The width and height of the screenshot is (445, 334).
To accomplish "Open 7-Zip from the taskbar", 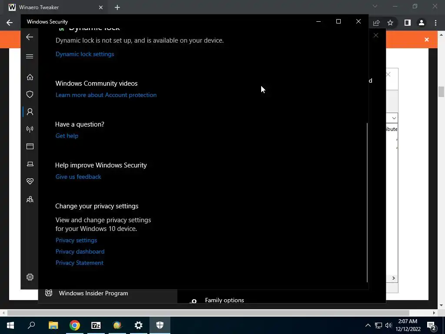I will (96, 325).
